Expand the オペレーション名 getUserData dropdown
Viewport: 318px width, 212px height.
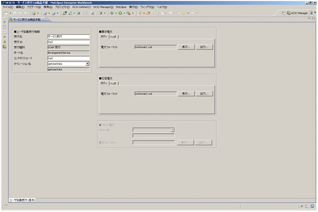87,64
